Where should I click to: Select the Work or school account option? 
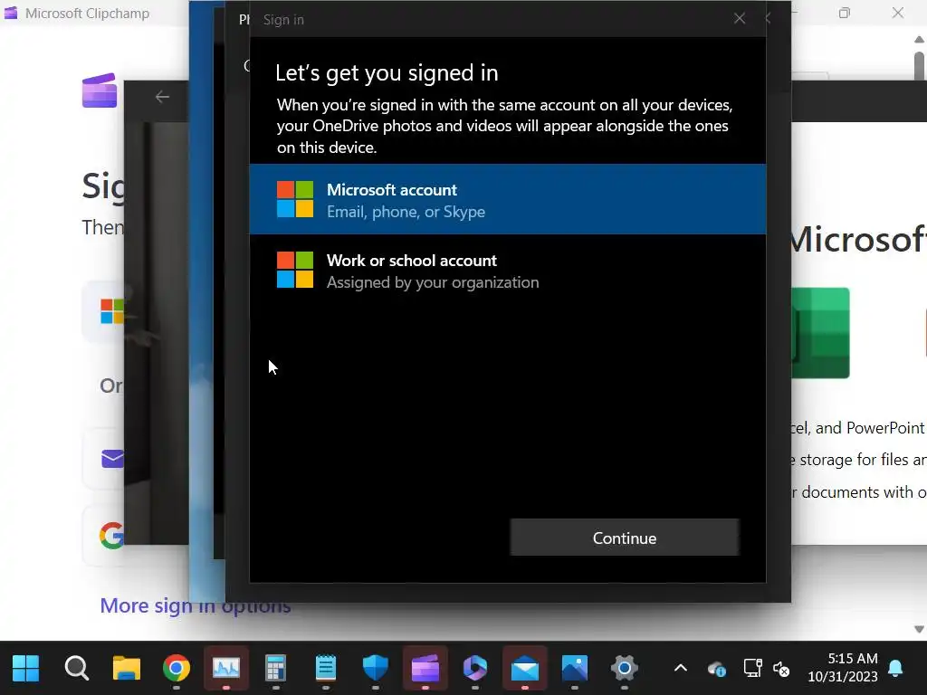point(508,270)
